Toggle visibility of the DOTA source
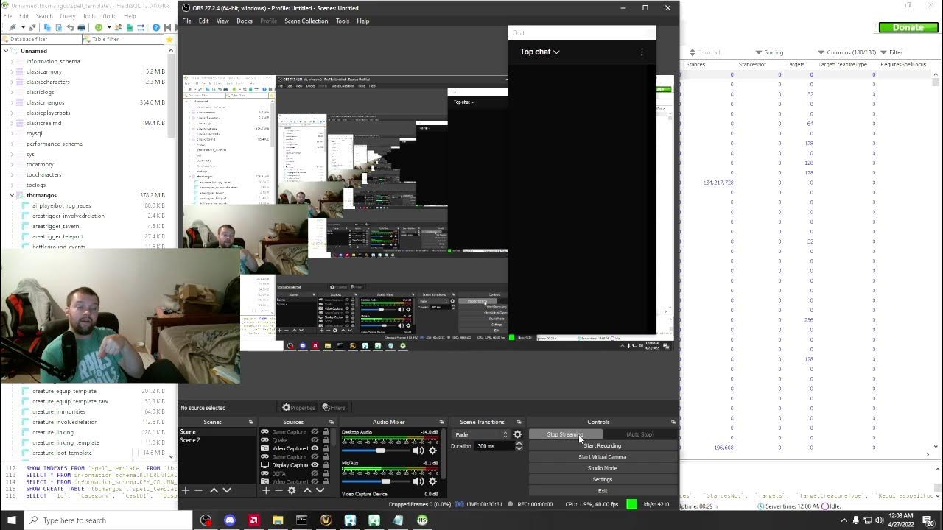Viewport: 943px width, 530px height. pos(315,473)
